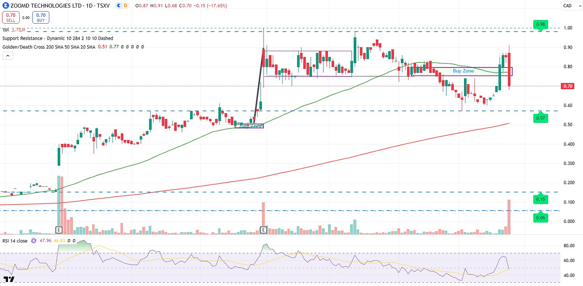Click the 0.70 SELL button
583x286 pixels.
click(10, 17)
